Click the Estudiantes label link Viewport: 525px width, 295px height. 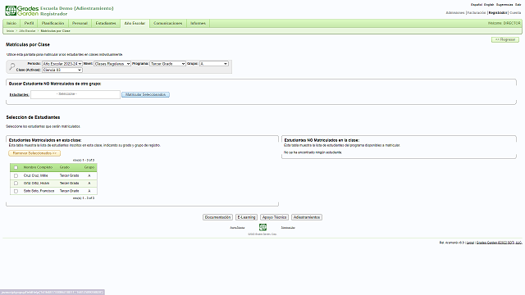point(19,95)
